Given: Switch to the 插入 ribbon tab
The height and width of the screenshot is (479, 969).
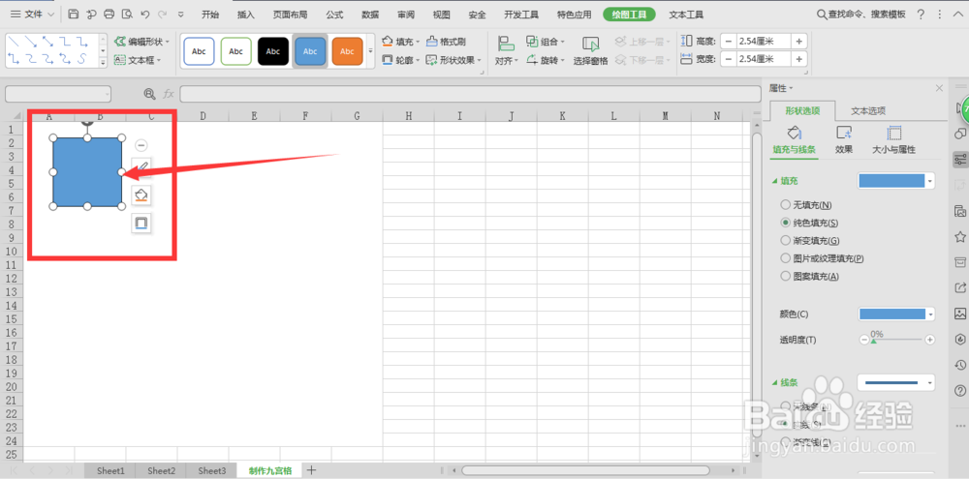Looking at the screenshot, I should click(246, 15).
